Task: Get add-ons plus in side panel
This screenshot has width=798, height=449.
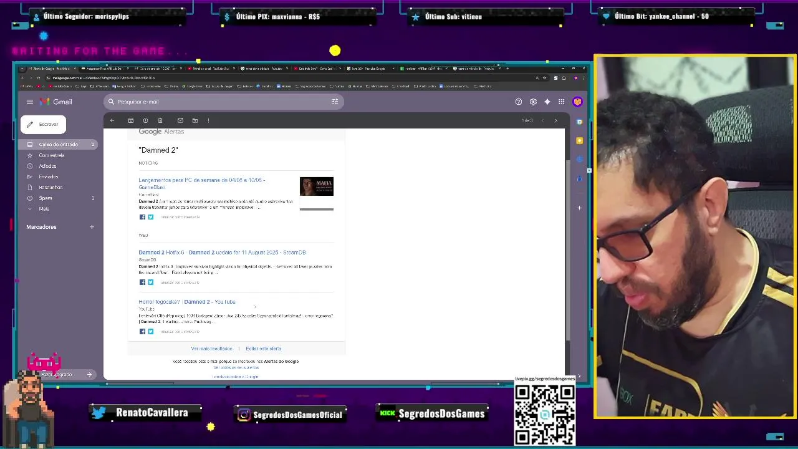Action: (x=579, y=208)
